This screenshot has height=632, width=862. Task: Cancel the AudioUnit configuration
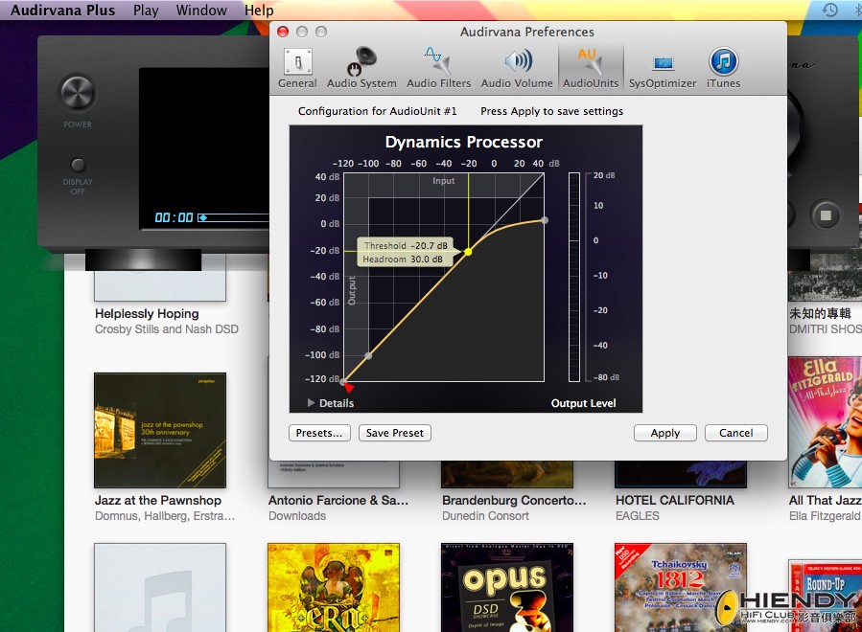[x=736, y=433]
